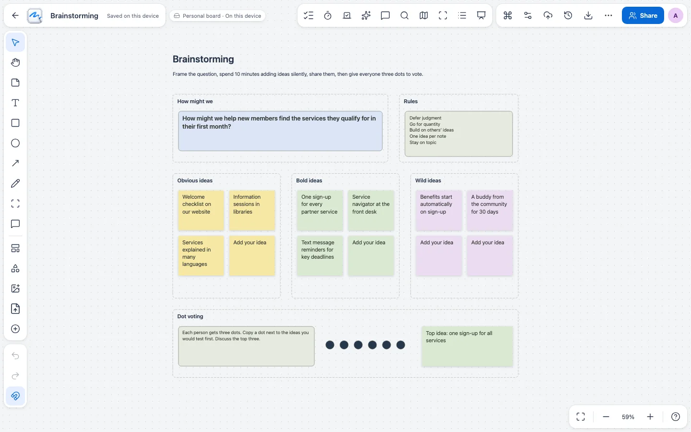This screenshot has height=432, width=691.
Task: Choose the pencil drawing tool
Action: pyautogui.click(x=15, y=183)
